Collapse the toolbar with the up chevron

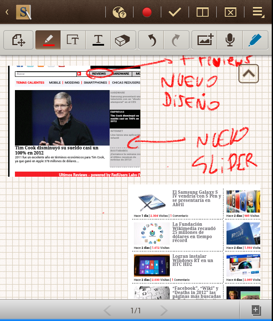[x=249, y=74]
